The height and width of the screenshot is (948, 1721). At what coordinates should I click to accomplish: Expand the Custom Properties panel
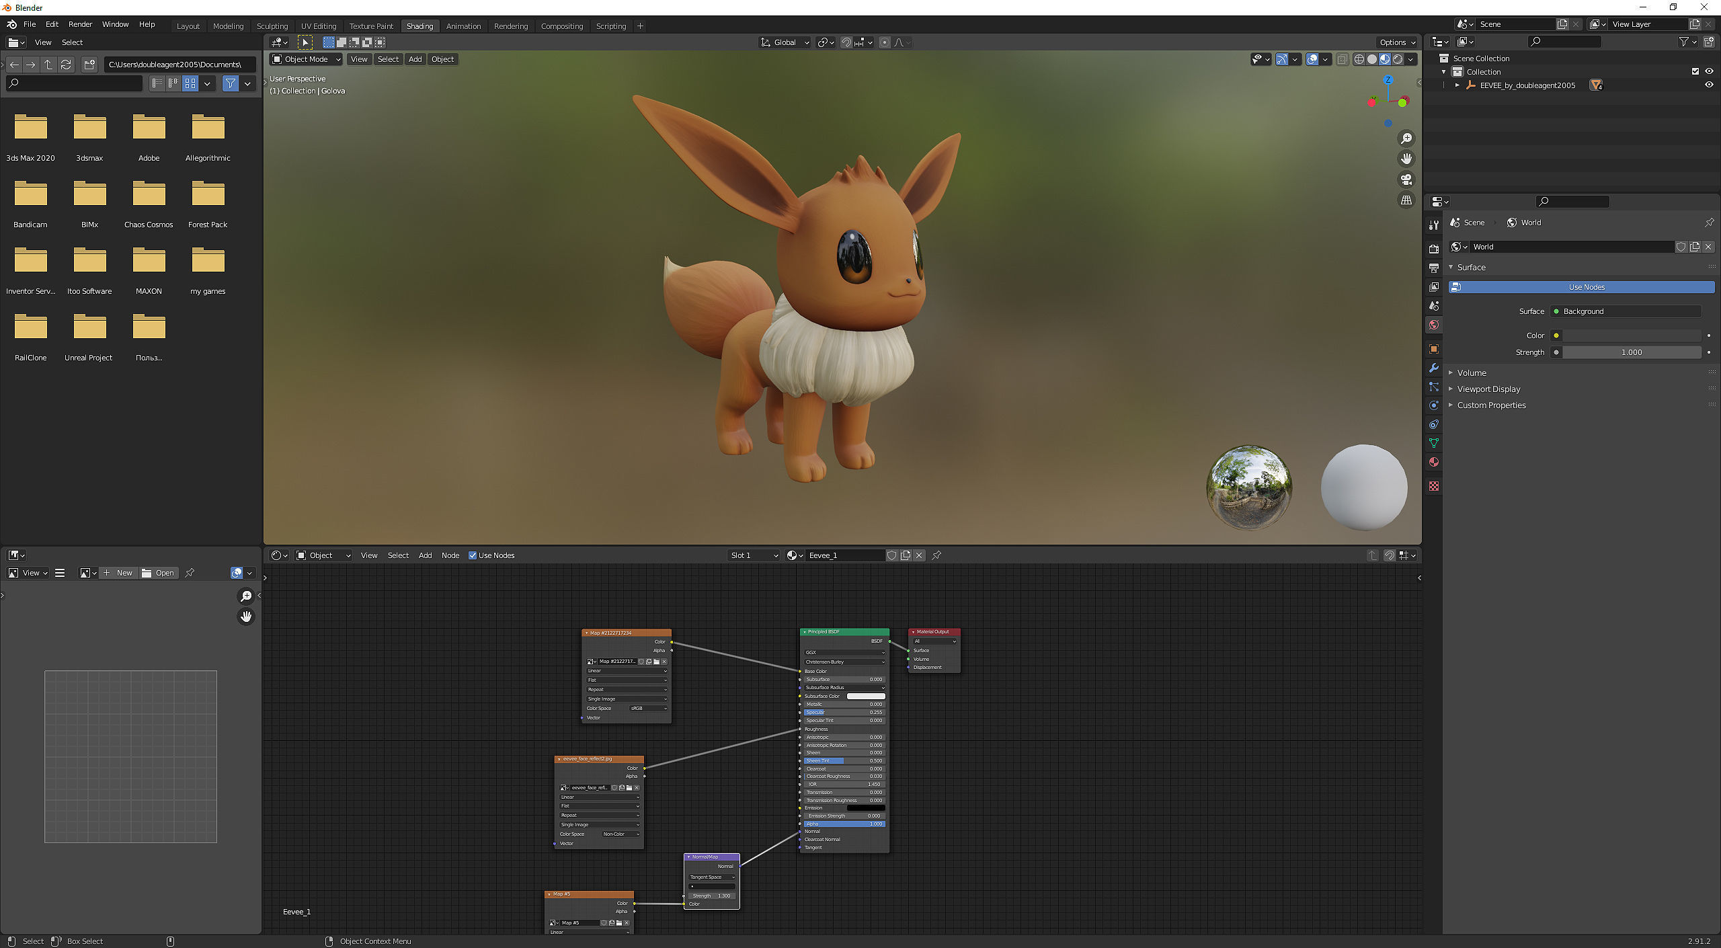(x=1491, y=405)
